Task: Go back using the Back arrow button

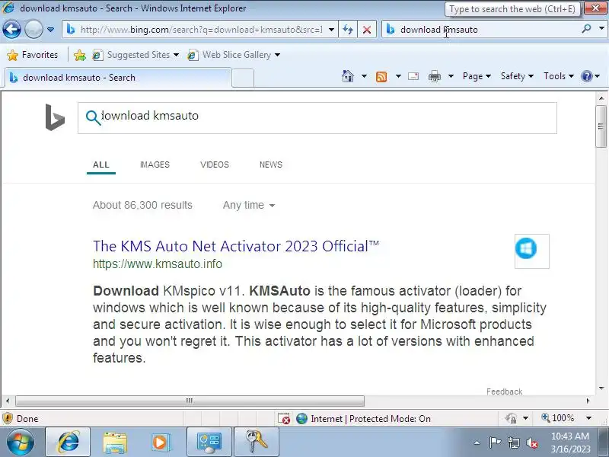Action: click(11, 29)
